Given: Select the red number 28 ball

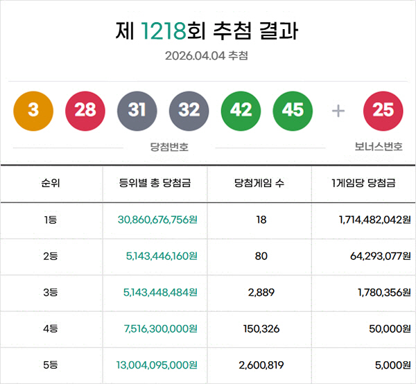Looking at the screenshot, I should tap(85, 111).
